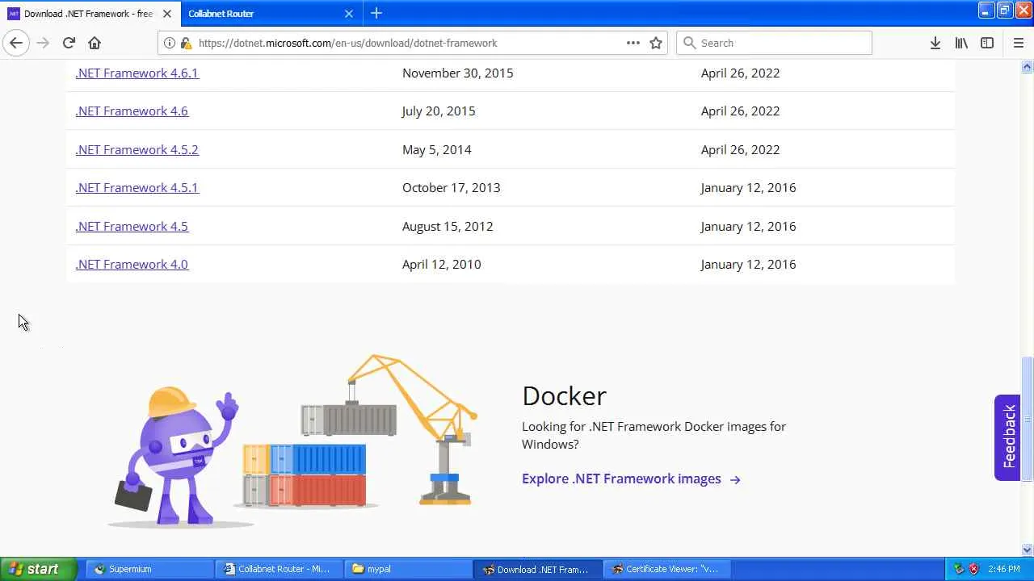Screen dimensions: 1034x581
Task: Close the Download .NET Framework tab
Action: click(167, 14)
